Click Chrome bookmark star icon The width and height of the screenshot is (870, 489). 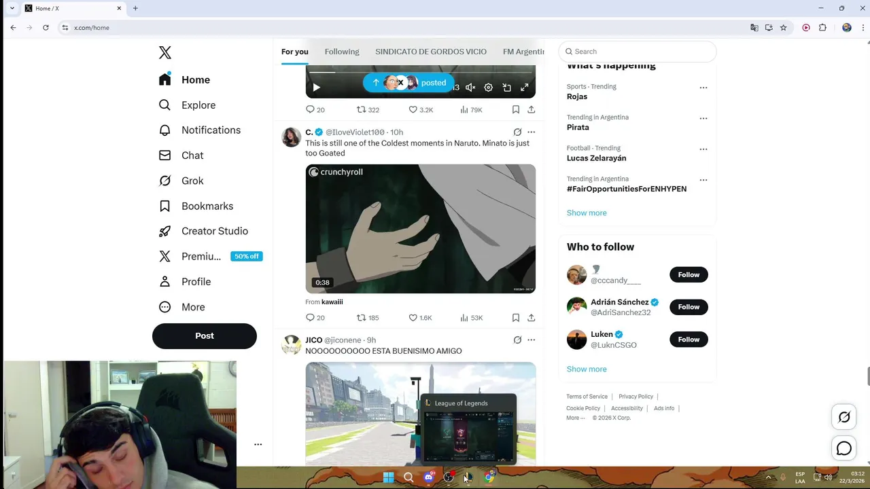pos(784,28)
